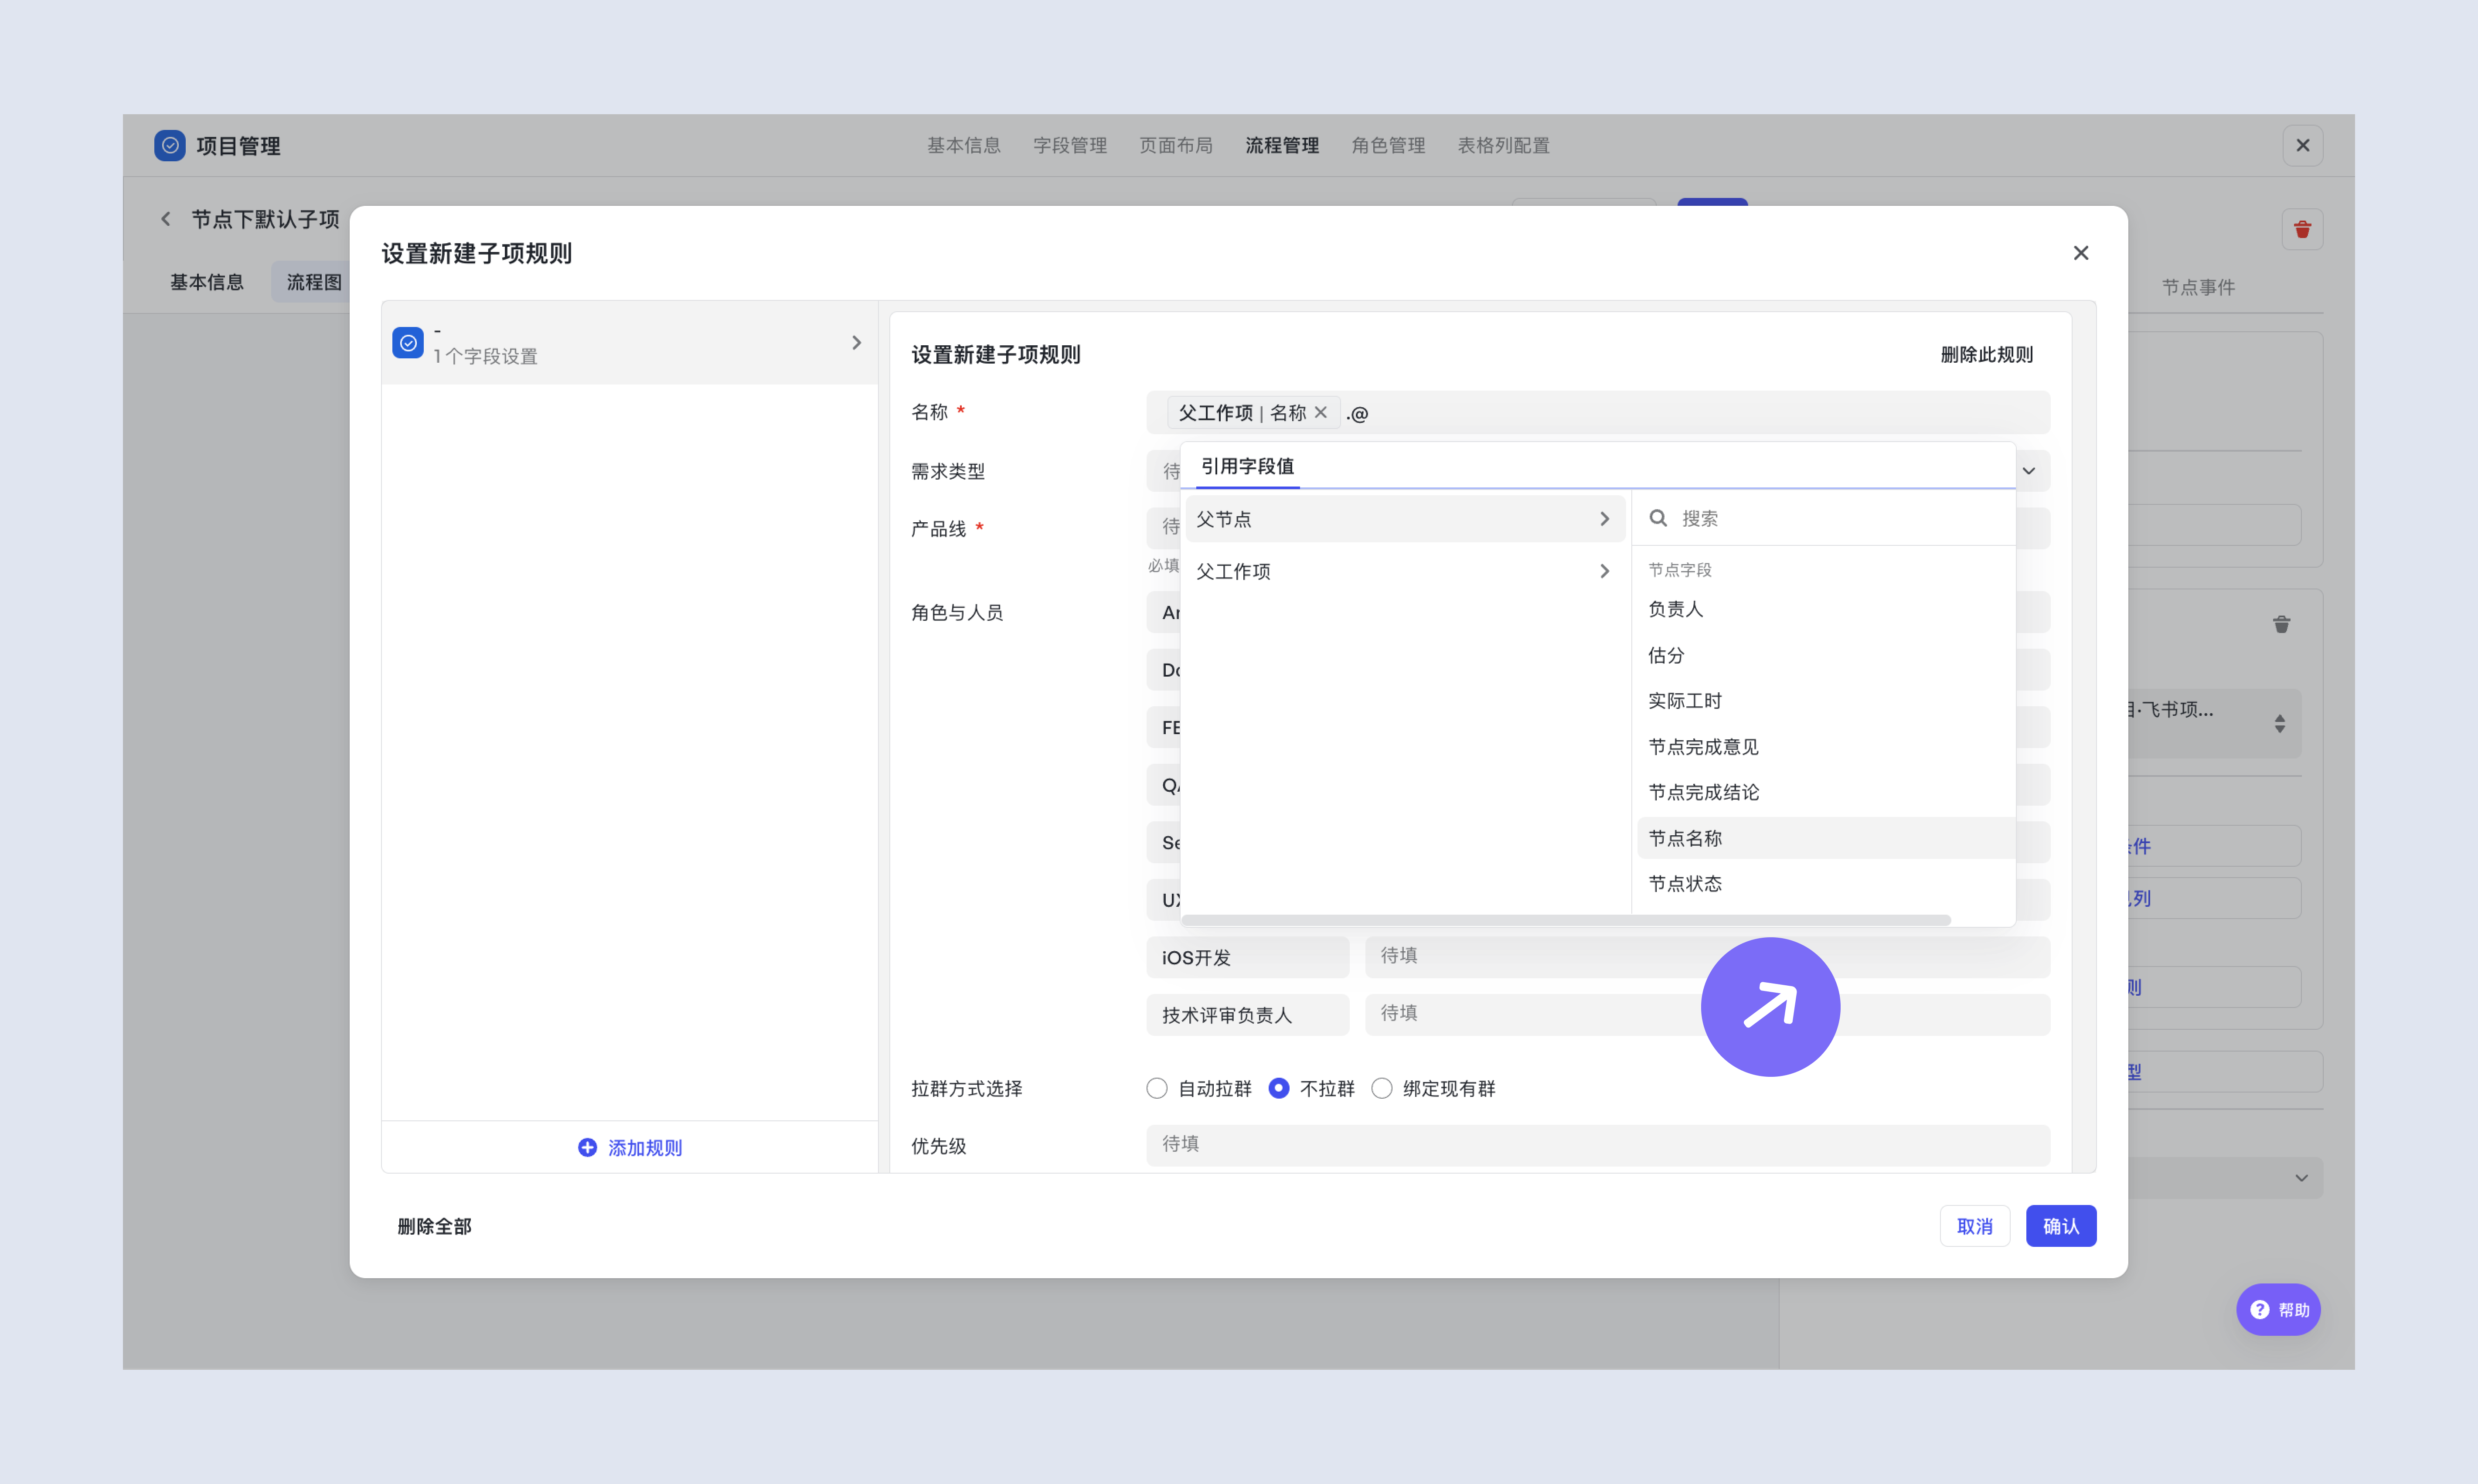The width and height of the screenshot is (2478, 1484).
Task: Open the 需求类型 dropdown arrow
Action: pos(2029,471)
